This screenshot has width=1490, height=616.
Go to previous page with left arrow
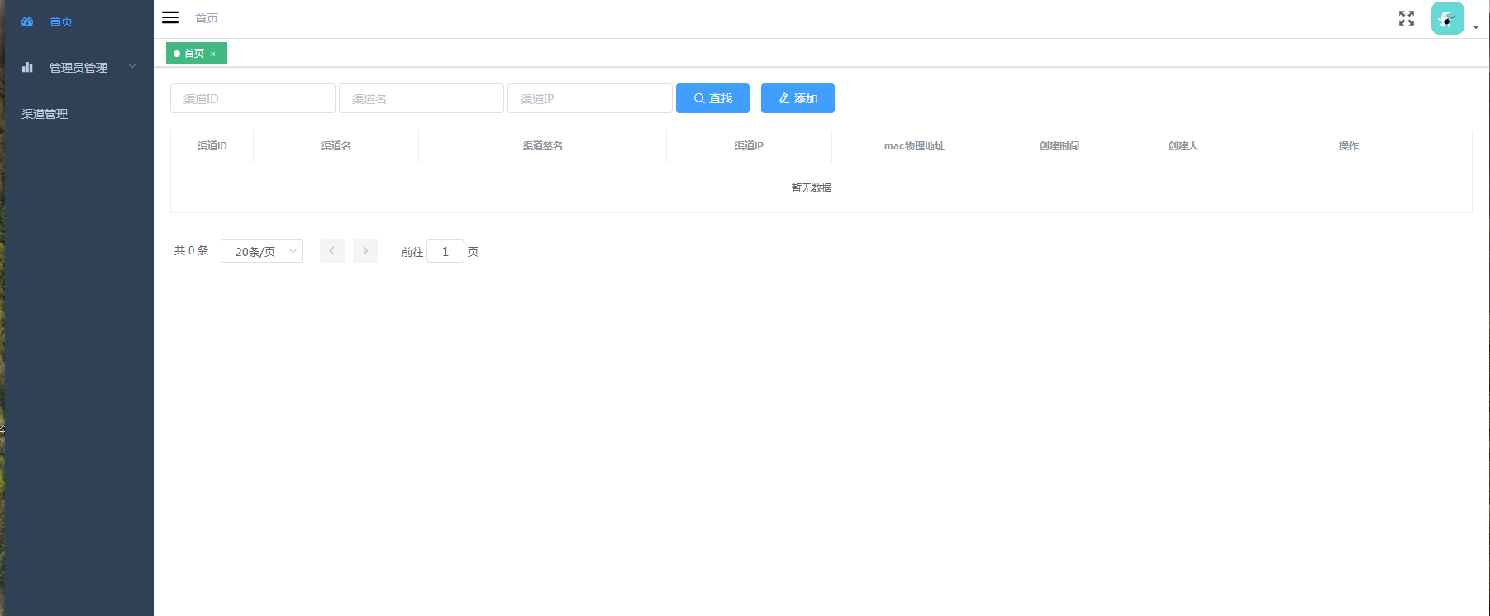(x=332, y=251)
